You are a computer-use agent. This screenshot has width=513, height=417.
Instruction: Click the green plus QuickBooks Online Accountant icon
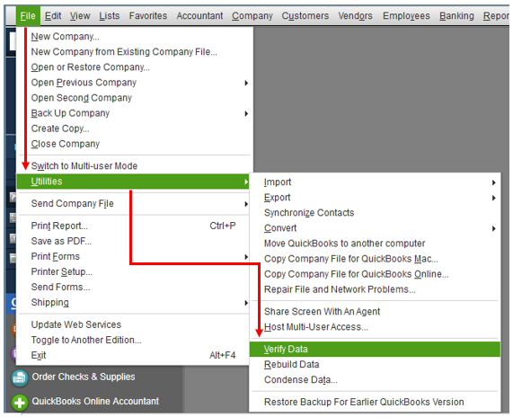20,402
